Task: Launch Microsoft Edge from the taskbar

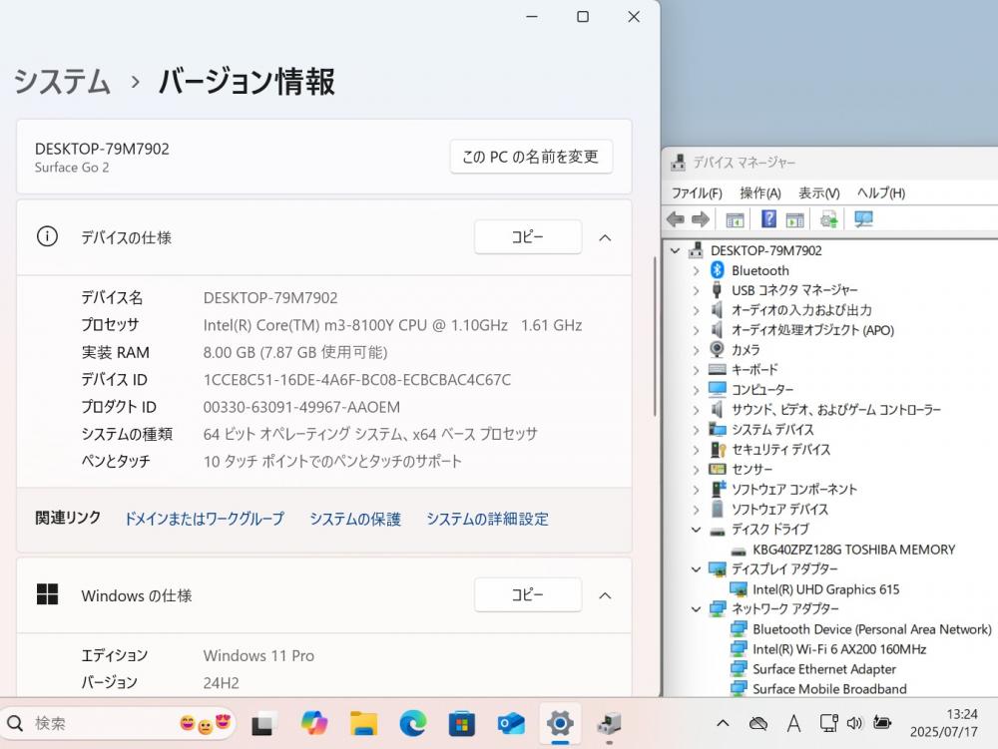Action: coord(413,723)
